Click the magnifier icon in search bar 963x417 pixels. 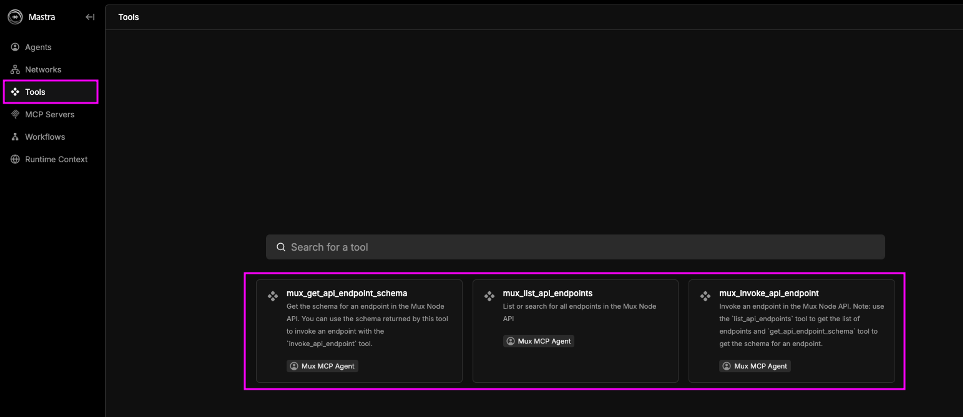(x=281, y=247)
